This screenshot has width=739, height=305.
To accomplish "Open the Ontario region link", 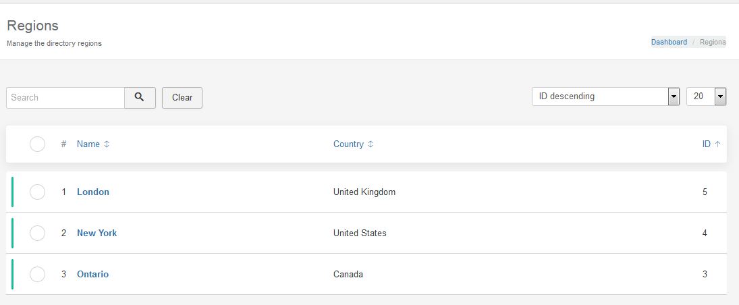I will pos(92,274).
